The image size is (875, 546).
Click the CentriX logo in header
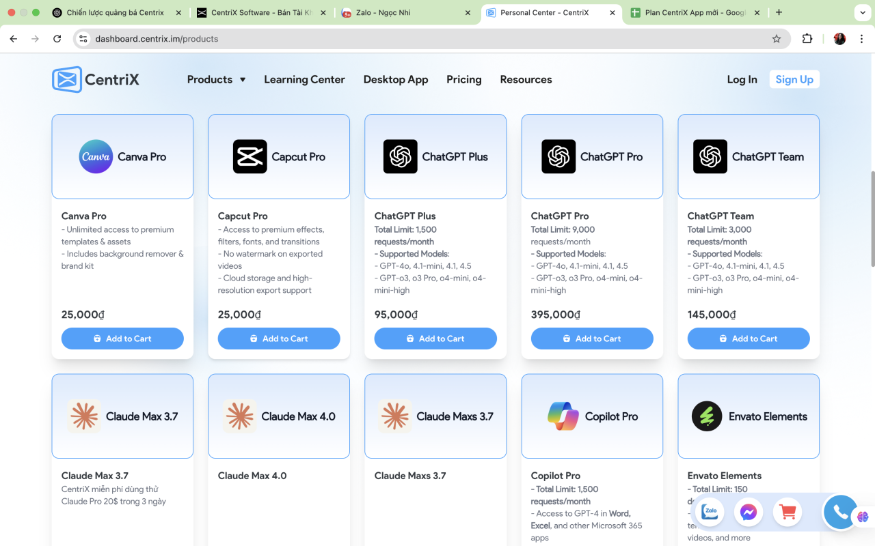pos(96,80)
